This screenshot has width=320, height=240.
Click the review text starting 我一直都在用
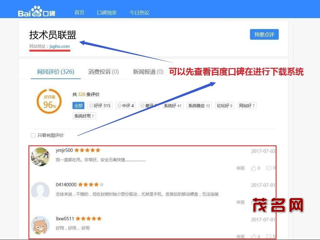101,160
